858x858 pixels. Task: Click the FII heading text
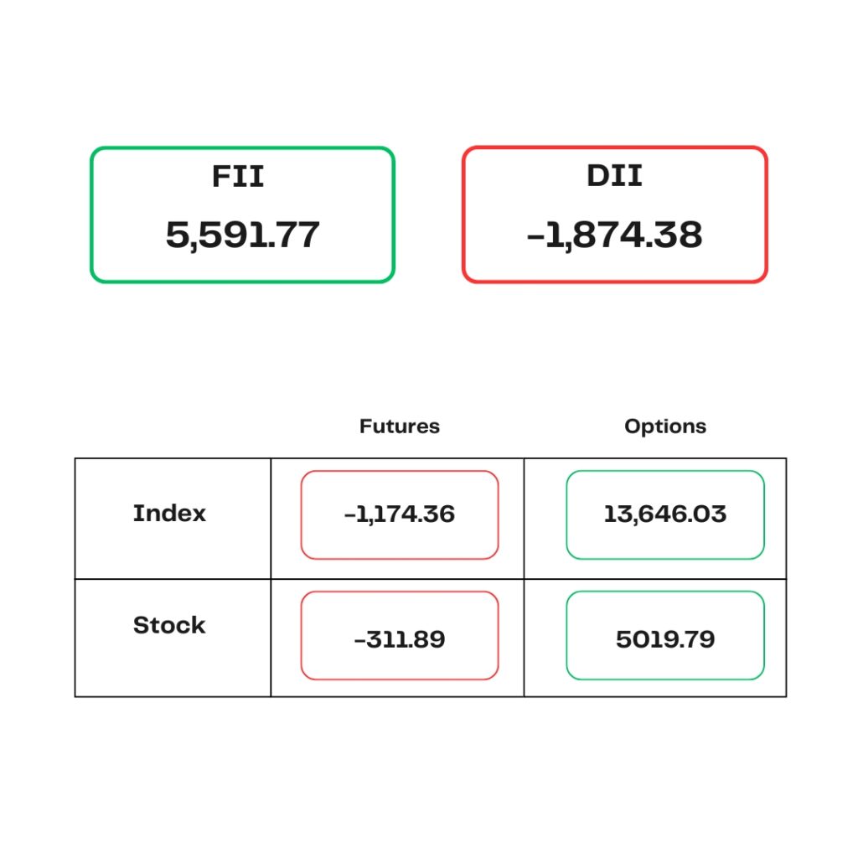pos(238,176)
